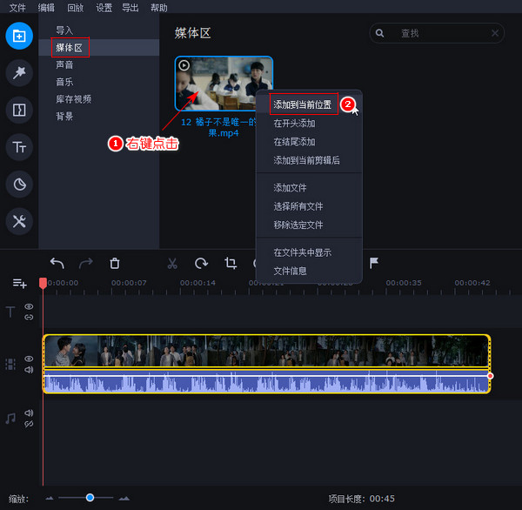
Task: Click the audio track music note icon
Action: tap(10, 419)
